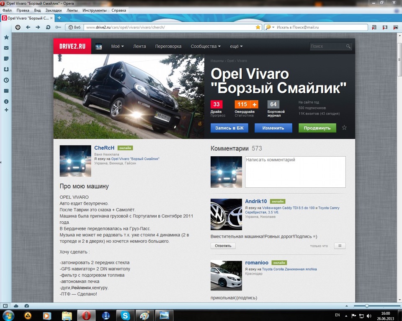
Task: Show hidden system tray icons
Action: [x=346, y=316]
